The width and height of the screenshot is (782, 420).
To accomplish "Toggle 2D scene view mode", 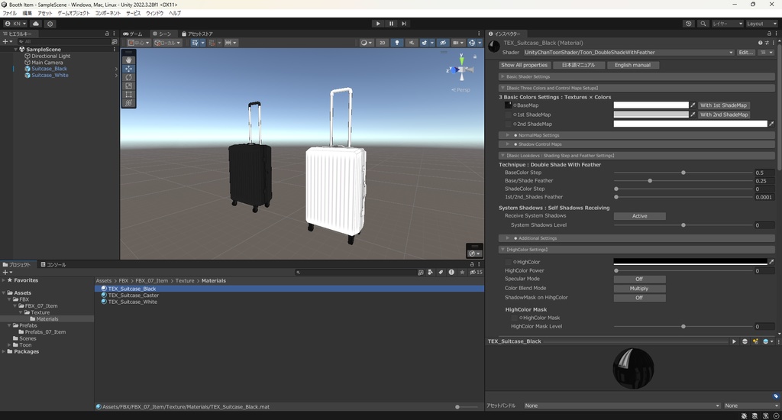I will pos(383,43).
